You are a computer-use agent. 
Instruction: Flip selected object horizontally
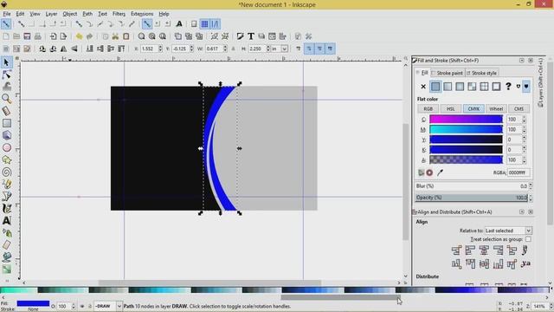pyautogui.click(x=63, y=49)
